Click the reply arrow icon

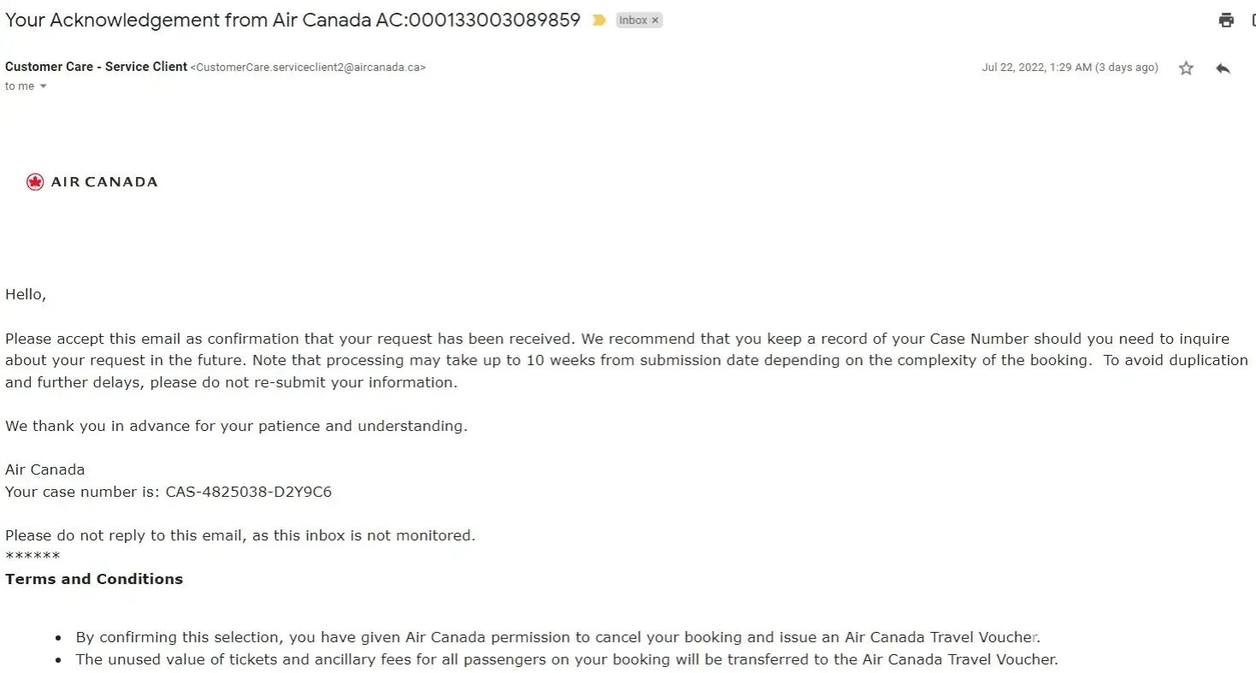click(x=1223, y=68)
